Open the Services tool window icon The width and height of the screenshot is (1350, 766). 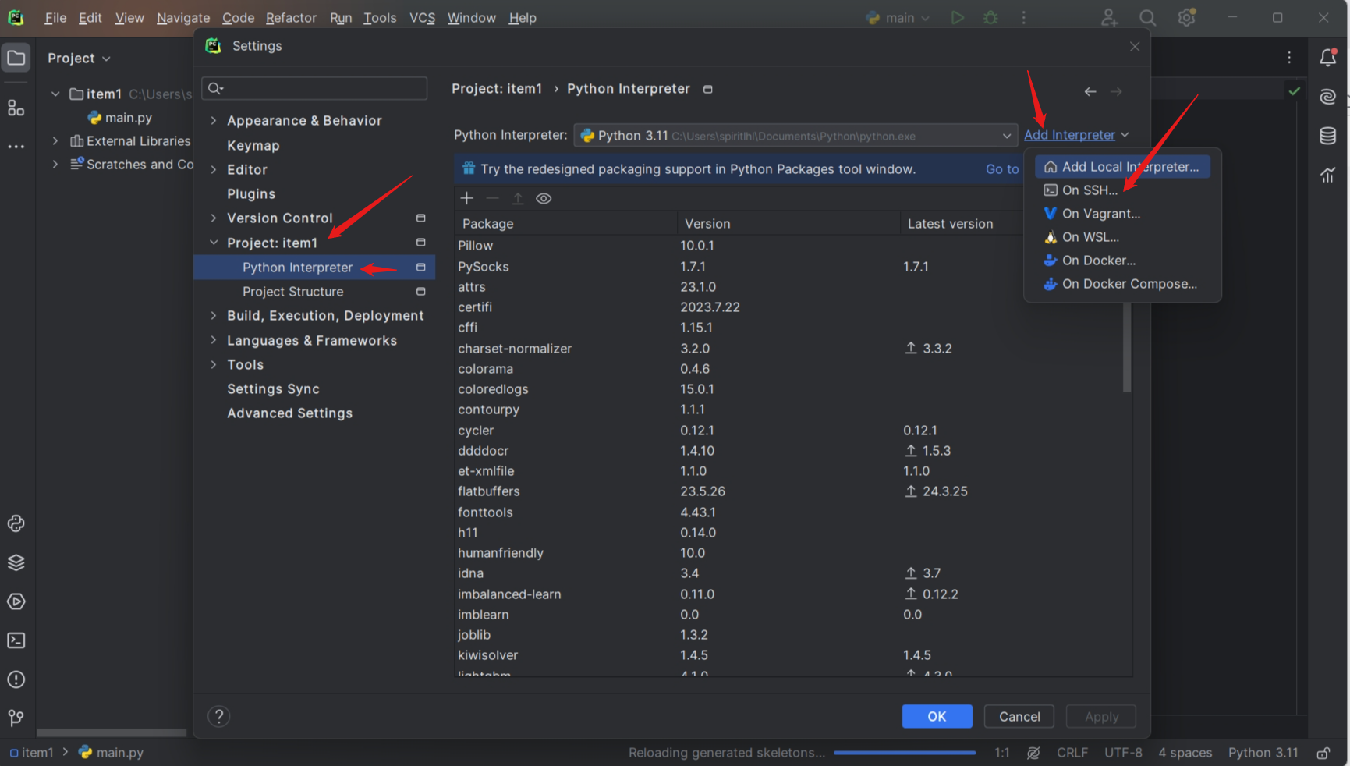coord(16,601)
